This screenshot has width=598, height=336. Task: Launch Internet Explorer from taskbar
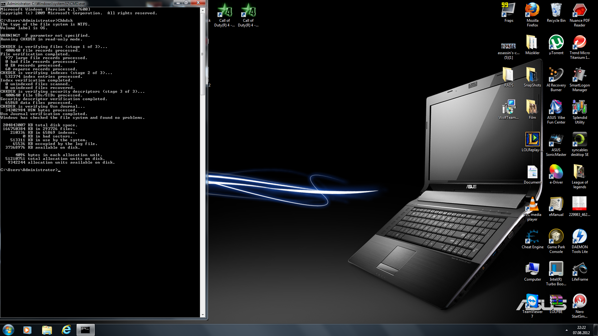pyautogui.click(x=66, y=330)
